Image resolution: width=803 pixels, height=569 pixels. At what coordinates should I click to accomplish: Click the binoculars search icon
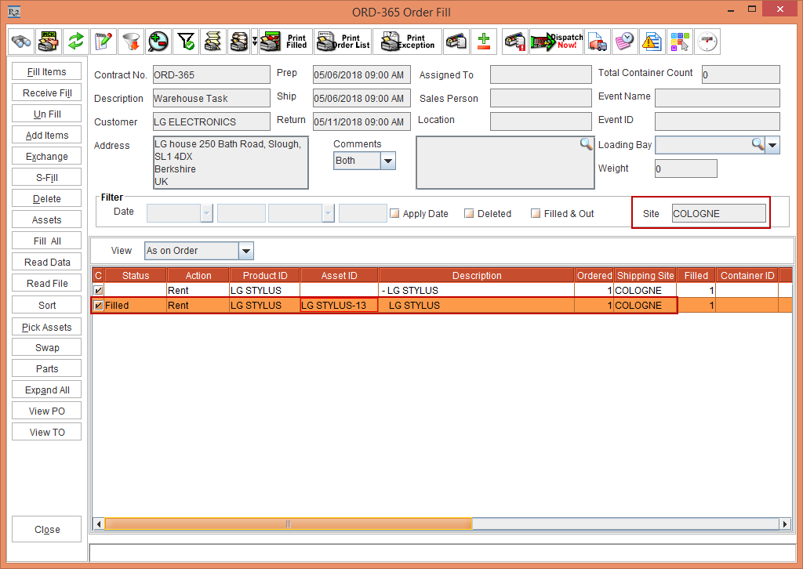coord(21,42)
